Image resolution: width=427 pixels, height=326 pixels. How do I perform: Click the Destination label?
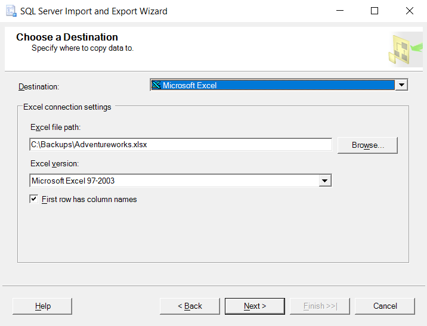pyautogui.click(x=39, y=86)
